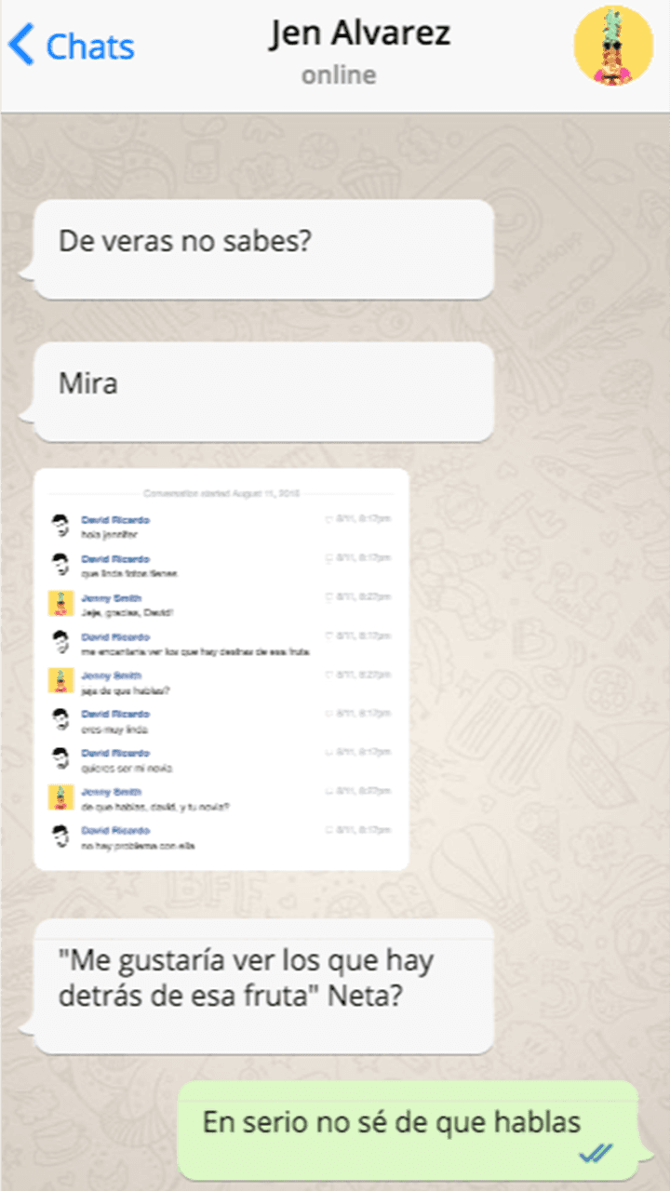Click David Ricardo's avatar beside "que linda fotos"
This screenshot has height=1191, width=670.
click(60, 565)
